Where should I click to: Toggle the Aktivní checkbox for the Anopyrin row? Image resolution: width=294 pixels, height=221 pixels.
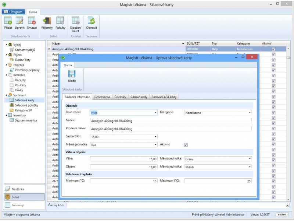[x=273, y=49]
